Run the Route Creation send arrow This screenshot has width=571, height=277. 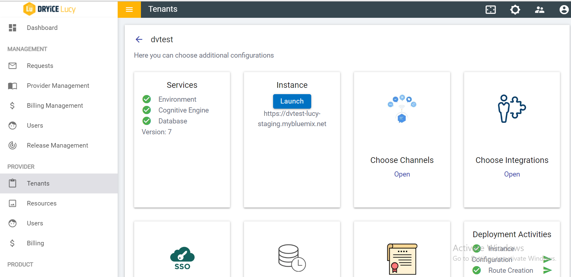(x=547, y=270)
